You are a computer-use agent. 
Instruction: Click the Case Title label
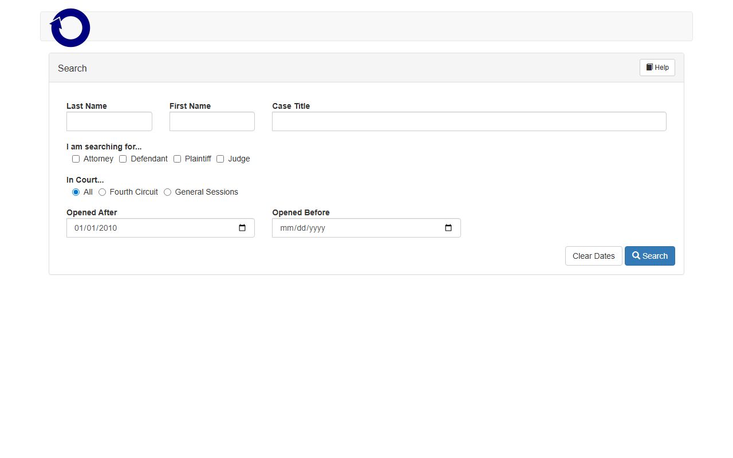[291, 106]
